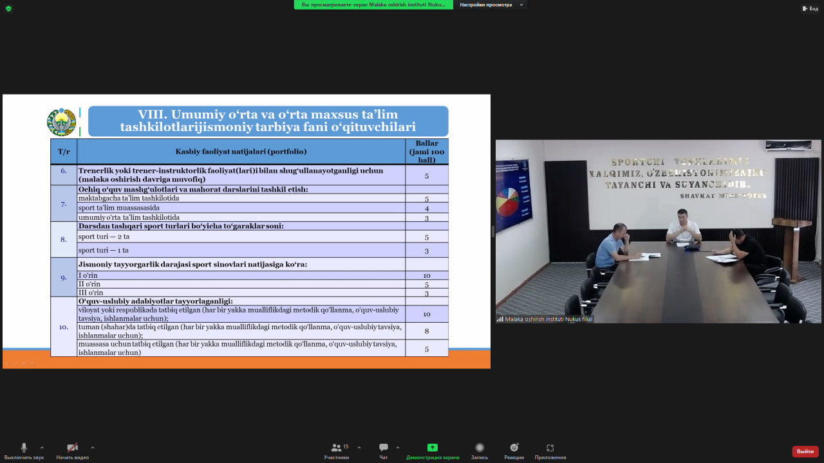The image size is (824, 463).
Task: Open the Chat panel icon
Action: point(383,448)
